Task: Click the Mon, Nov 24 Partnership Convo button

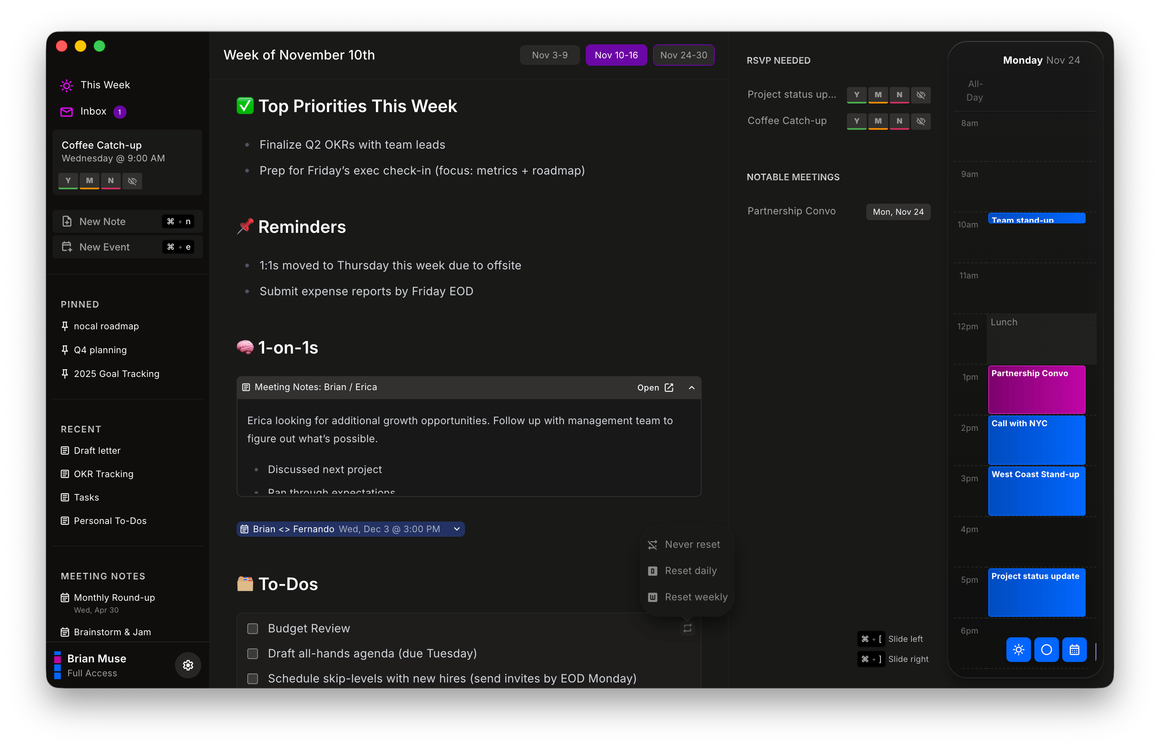Action: pos(898,211)
